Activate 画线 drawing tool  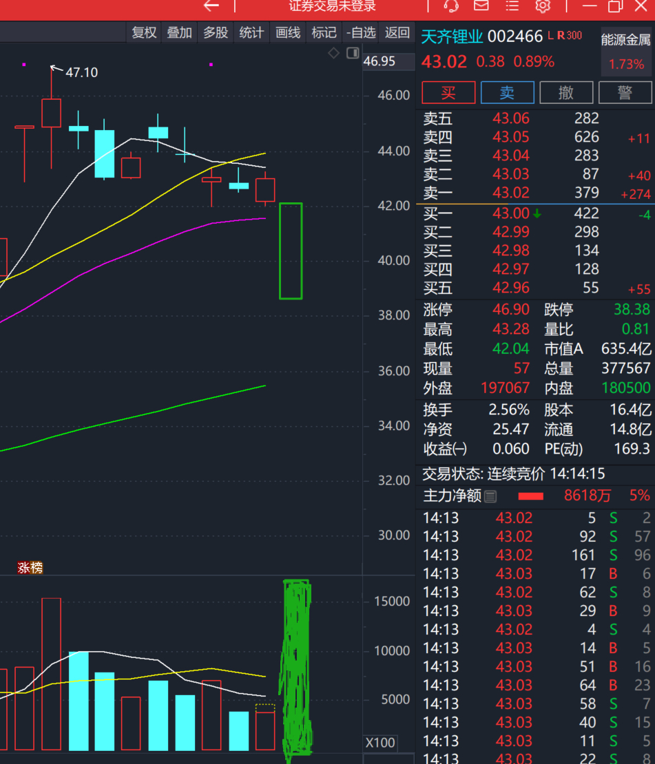coord(288,32)
